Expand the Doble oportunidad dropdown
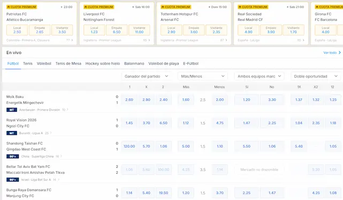The height and width of the screenshot is (200, 343). (x=315, y=76)
